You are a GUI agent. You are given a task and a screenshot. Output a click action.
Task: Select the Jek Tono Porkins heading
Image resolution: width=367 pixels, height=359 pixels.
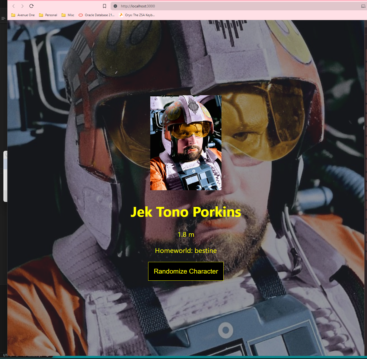(186, 212)
